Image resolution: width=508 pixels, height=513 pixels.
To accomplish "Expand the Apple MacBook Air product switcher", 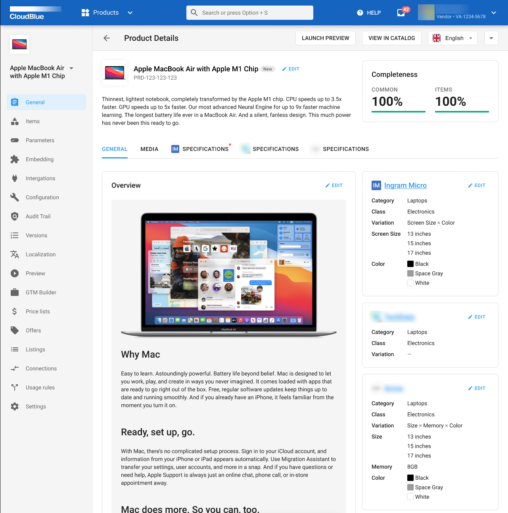I will 71,68.
